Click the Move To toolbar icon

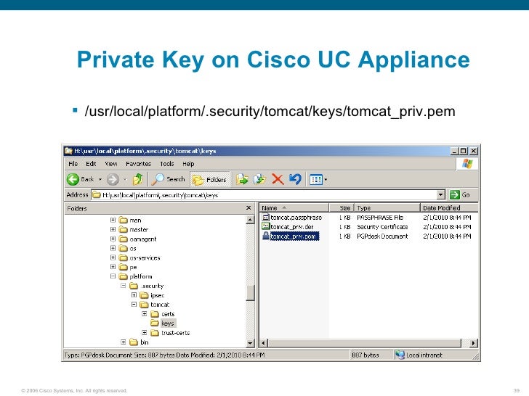242,179
